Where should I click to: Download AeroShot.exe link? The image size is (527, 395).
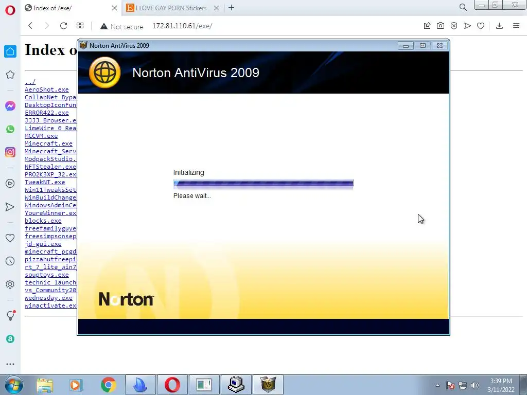pos(46,89)
